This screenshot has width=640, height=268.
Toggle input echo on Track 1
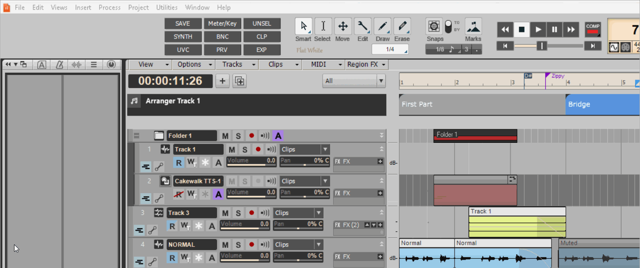[271, 149]
